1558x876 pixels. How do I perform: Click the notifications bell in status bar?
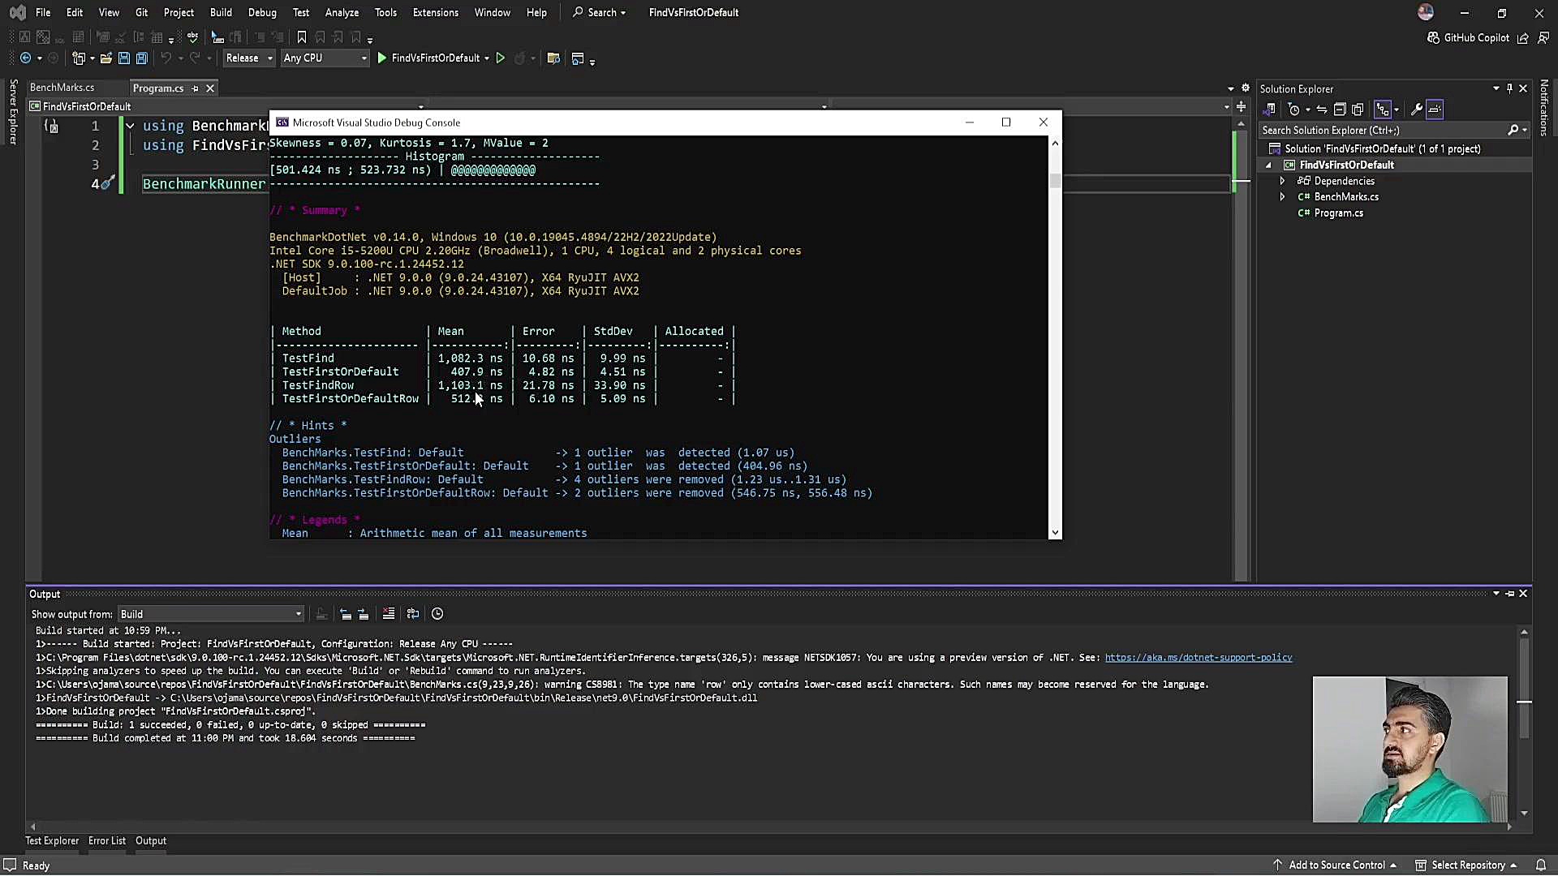[1541, 865]
